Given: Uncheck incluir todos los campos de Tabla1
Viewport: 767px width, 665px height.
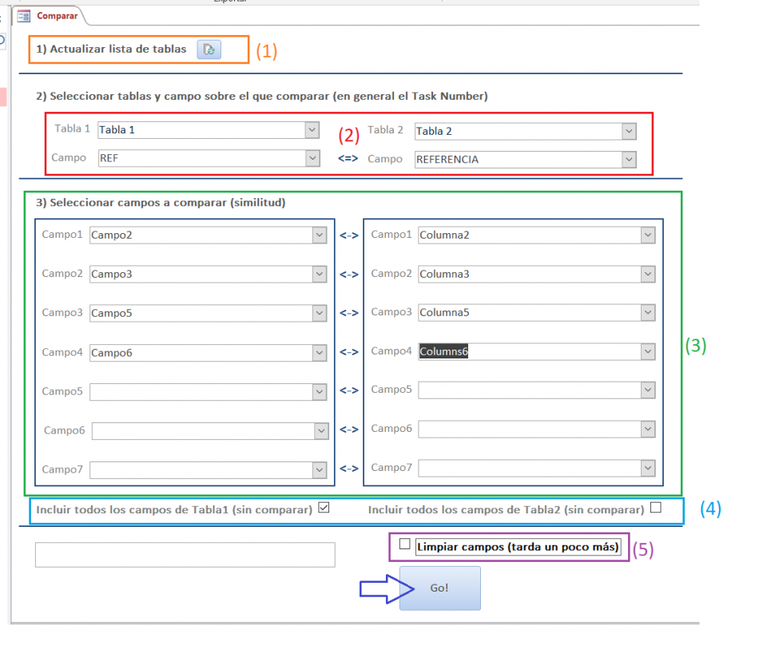Looking at the screenshot, I should tap(324, 506).
